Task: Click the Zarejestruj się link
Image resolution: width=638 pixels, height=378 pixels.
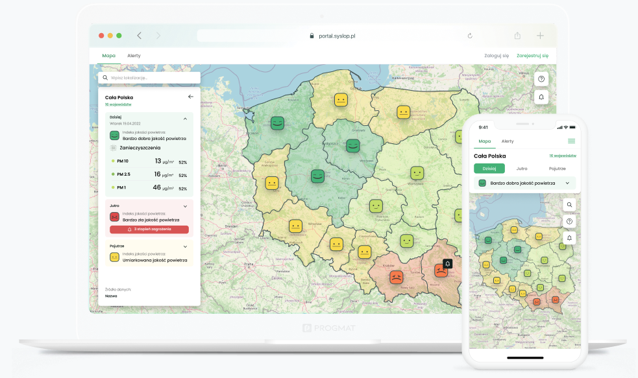Action: pos(532,56)
